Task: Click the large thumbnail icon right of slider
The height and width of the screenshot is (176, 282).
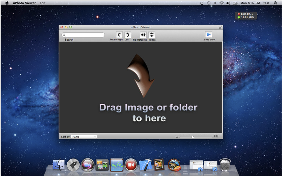Action: tap(216, 136)
